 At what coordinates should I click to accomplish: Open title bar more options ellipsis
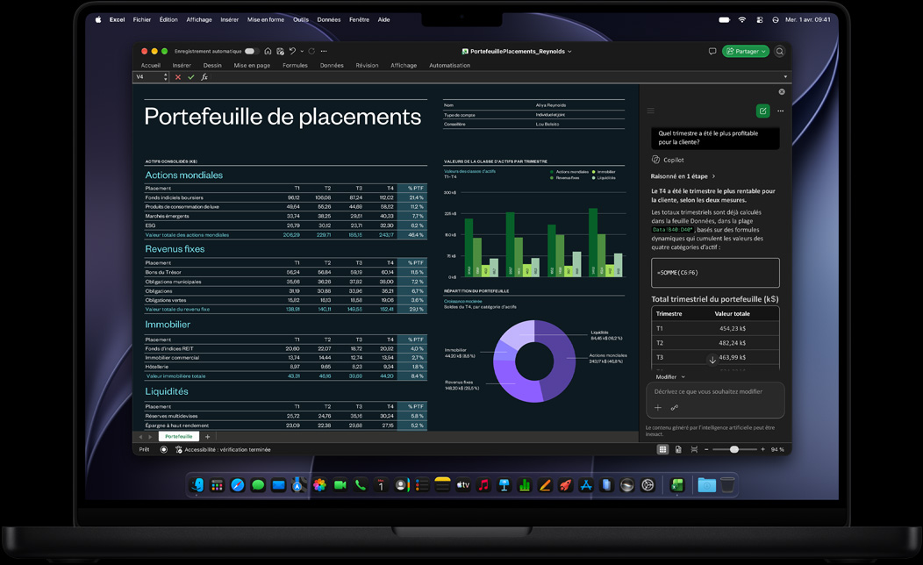(x=324, y=51)
